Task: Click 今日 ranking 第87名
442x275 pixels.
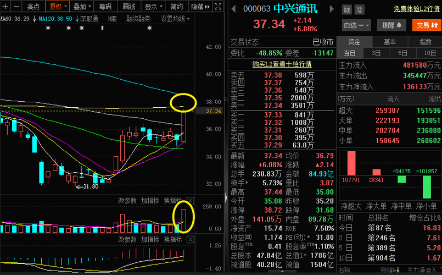Action: tap(379, 228)
